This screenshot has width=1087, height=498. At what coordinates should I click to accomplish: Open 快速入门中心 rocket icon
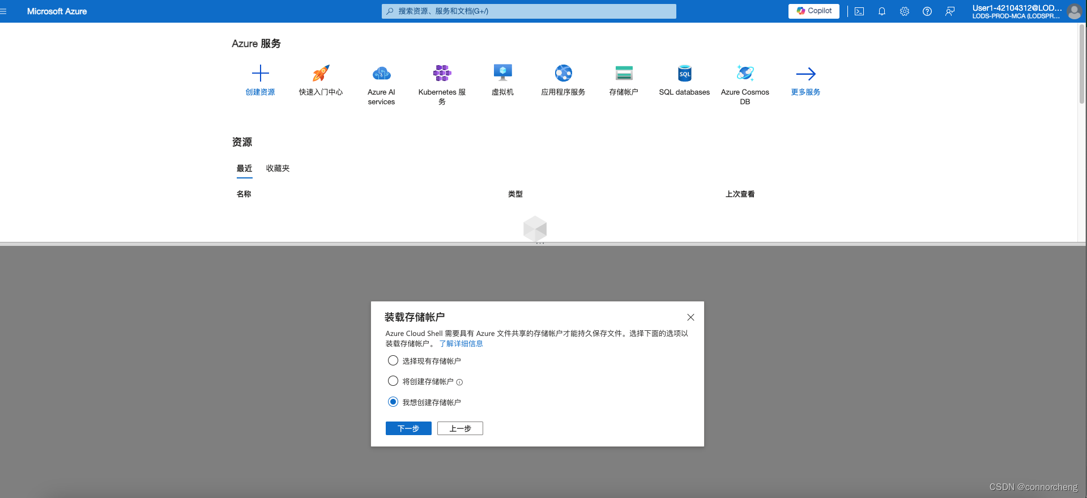[321, 73]
